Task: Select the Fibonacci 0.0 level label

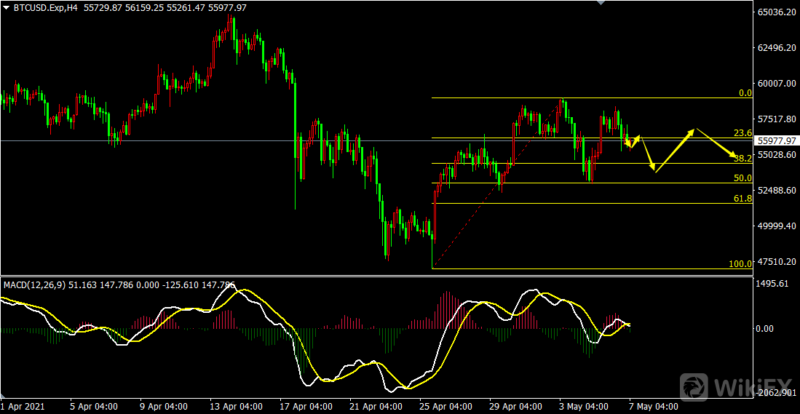Action: pos(745,93)
